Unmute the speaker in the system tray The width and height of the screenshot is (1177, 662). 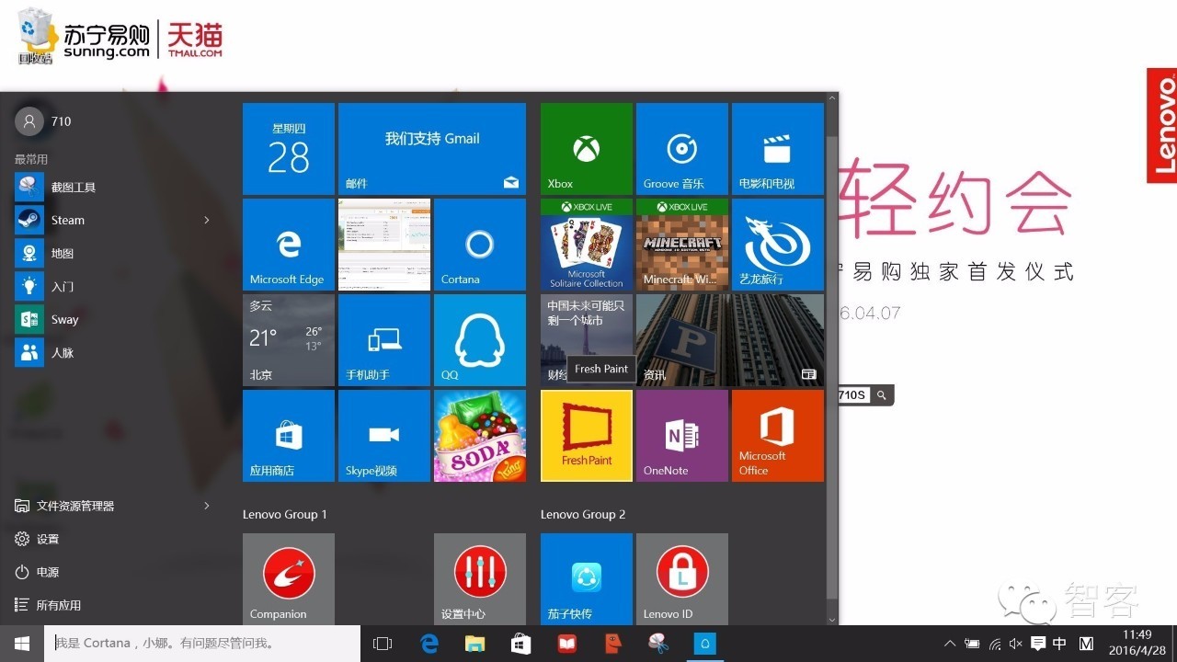click(x=1015, y=644)
